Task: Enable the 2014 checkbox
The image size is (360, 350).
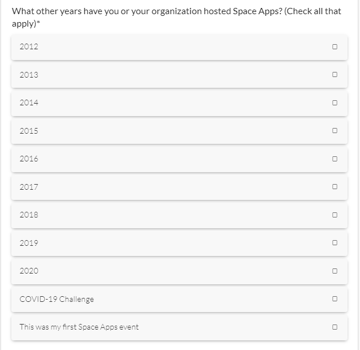Action: coord(335,103)
